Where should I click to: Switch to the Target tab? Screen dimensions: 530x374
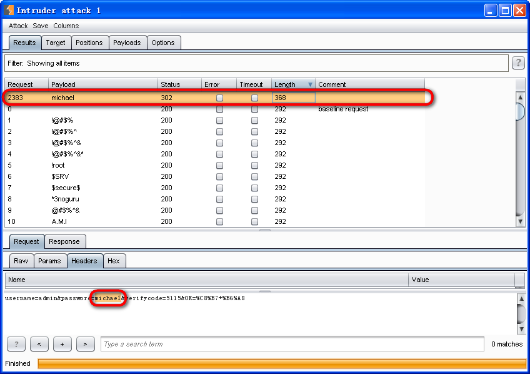(x=56, y=43)
